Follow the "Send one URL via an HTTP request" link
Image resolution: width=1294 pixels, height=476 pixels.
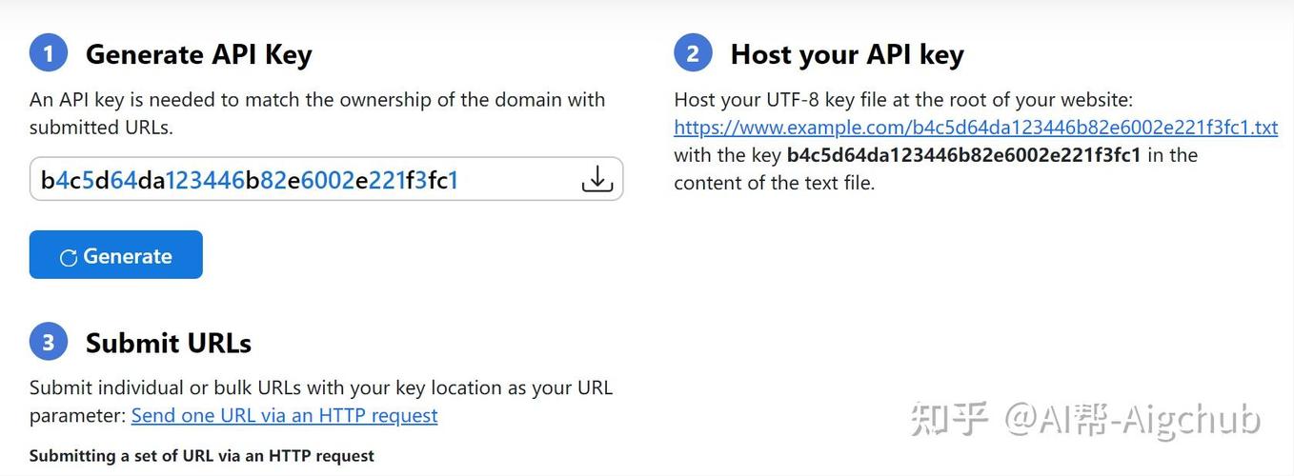pos(284,415)
